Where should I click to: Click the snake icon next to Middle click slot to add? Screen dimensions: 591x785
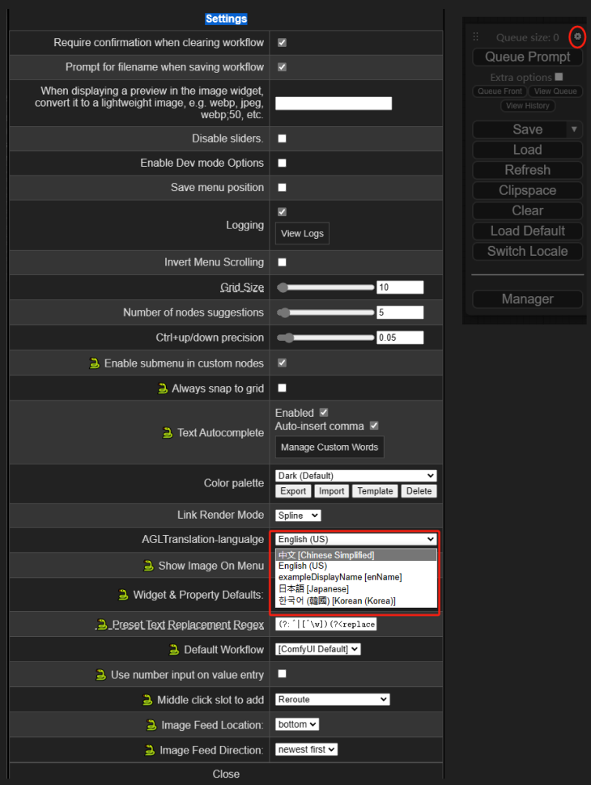tap(147, 700)
